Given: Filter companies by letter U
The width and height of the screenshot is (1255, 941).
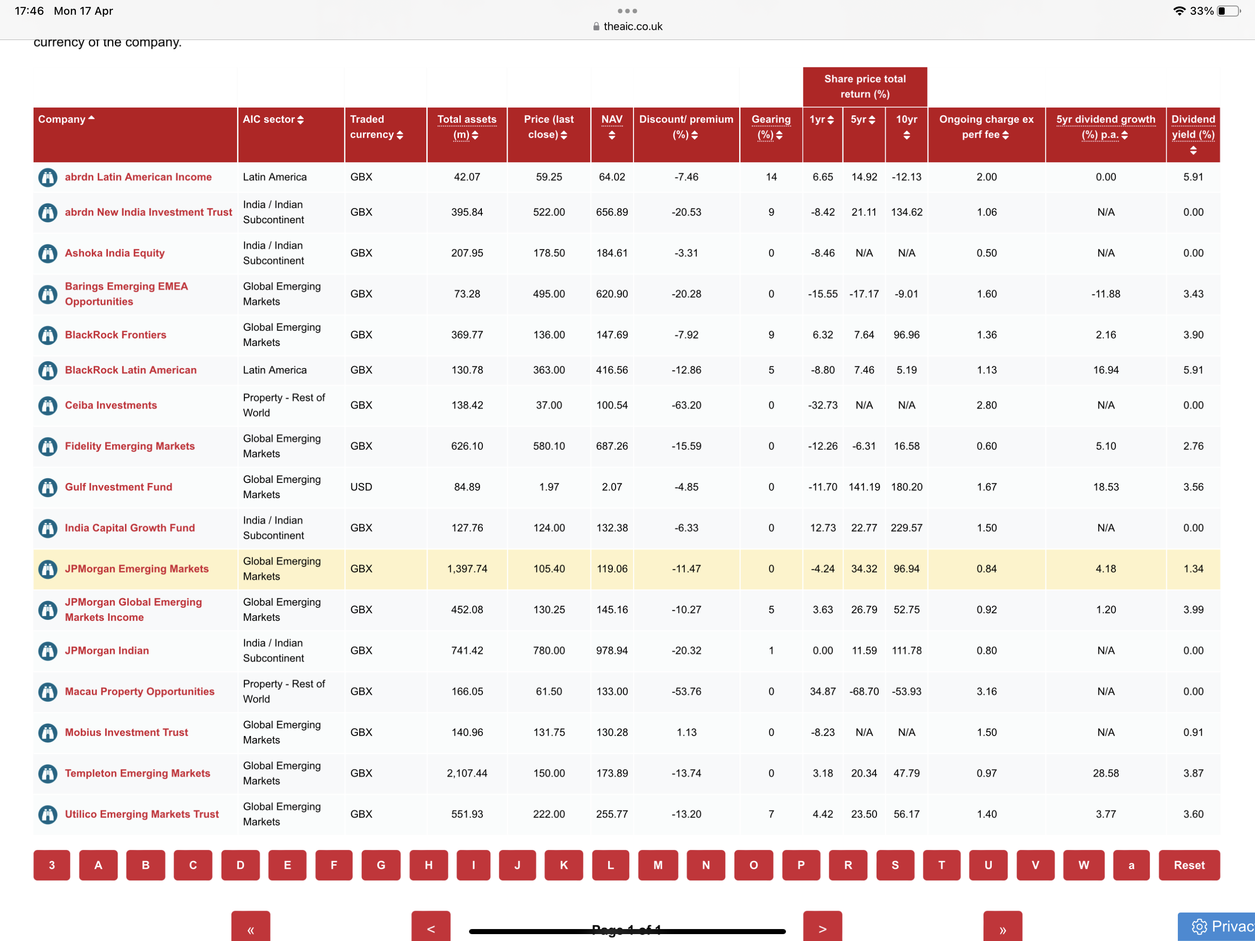Looking at the screenshot, I should [989, 865].
